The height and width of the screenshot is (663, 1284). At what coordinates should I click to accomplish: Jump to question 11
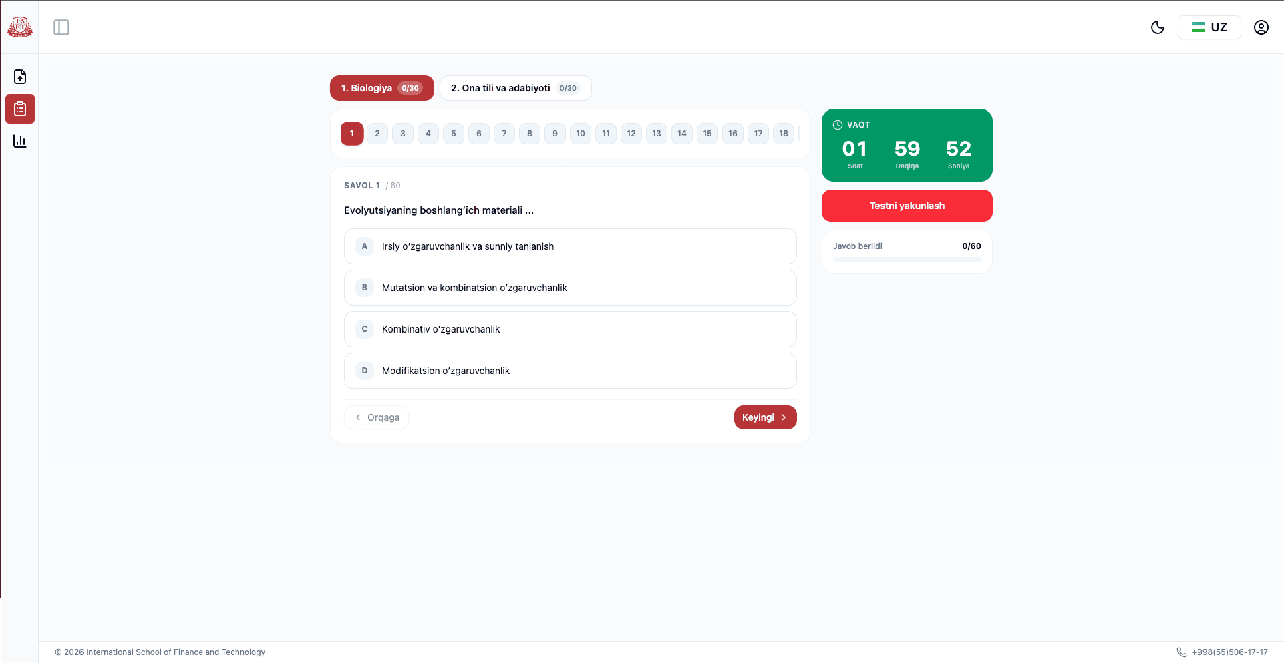(606, 134)
